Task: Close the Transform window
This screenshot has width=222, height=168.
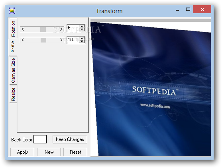Action: pos(202,9)
